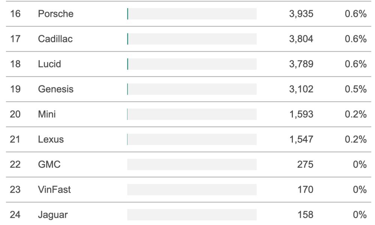Click the 1,593 value for Mini
Screen dimensions: 375x225
pyautogui.click(x=301, y=114)
